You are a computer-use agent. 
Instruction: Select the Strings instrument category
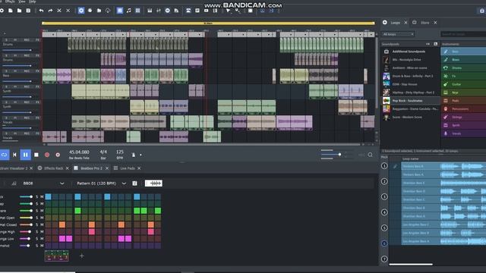pyautogui.click(x=463, y=117)
